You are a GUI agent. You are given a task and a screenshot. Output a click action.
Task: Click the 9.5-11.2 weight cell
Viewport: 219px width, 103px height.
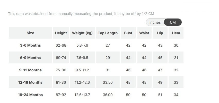(82, 70)
